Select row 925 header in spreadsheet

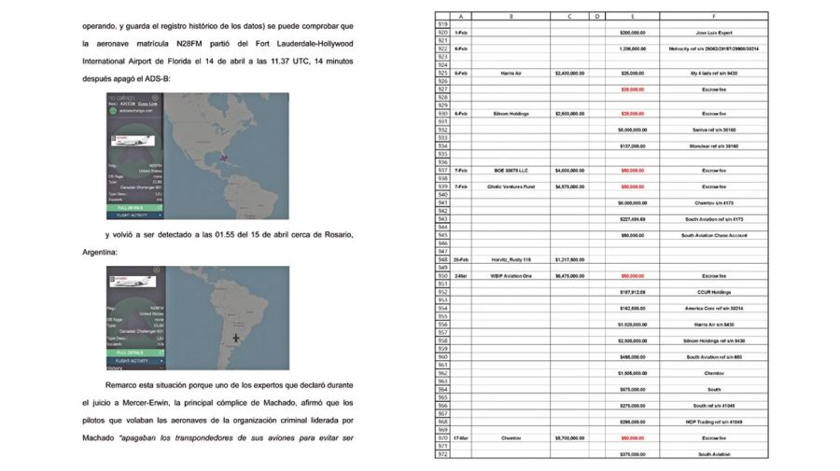point(443,72)
